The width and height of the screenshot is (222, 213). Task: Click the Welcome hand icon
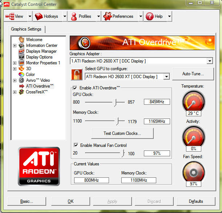(21, 40)
